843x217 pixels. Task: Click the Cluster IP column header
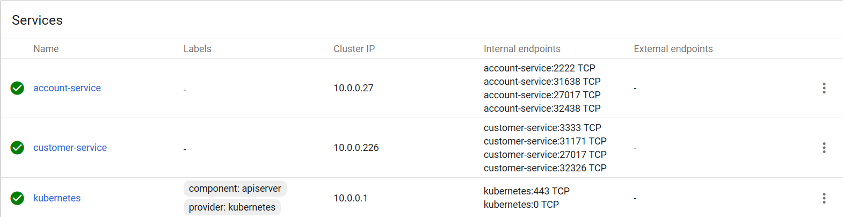click(x=354, y=49)
